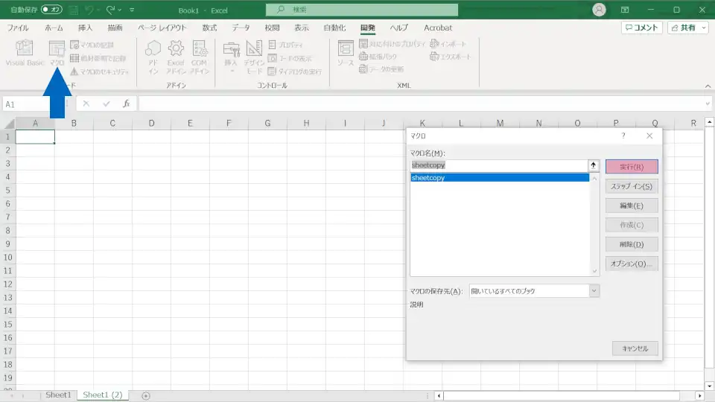Click the ソース (XML Source) icon
This screenshot has height=402, width=715.
(x=346, y=53)
